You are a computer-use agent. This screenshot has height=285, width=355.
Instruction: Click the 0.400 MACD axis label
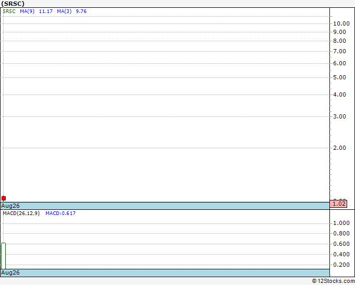[341, 254]
